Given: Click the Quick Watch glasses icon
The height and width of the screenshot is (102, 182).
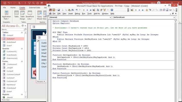Looking at the screenshot, I should point(170,10).
